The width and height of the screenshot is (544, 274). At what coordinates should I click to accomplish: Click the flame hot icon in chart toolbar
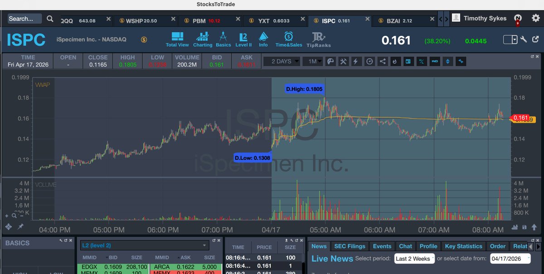click(x=396, y=61)
